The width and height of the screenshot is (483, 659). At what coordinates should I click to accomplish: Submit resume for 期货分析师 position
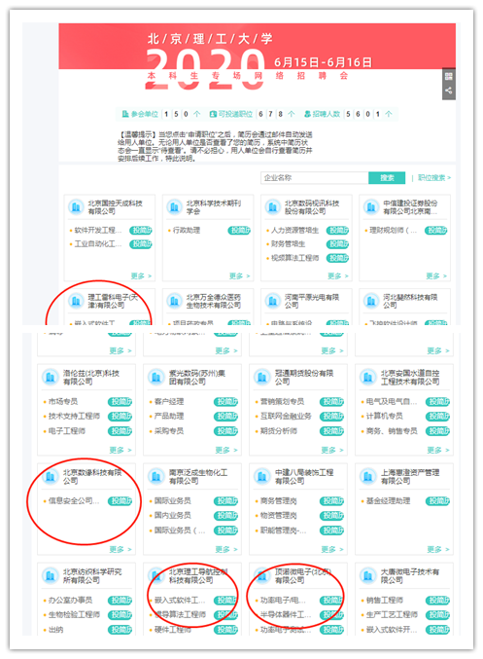[332, 431]
